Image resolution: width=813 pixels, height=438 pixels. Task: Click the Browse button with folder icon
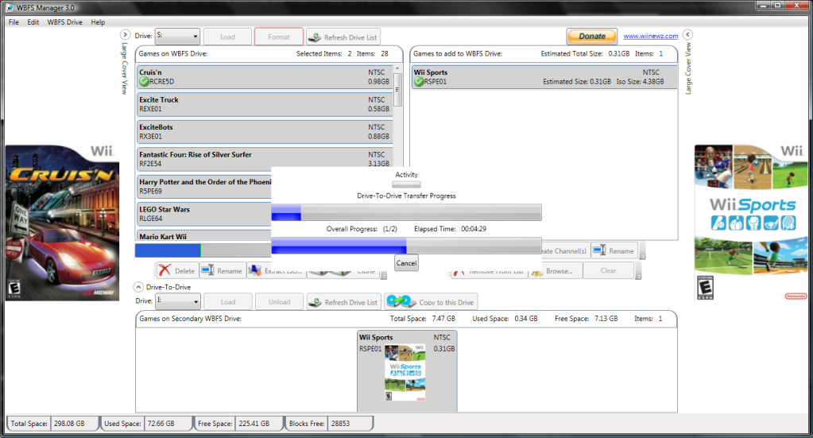click(x=553, y=271)
